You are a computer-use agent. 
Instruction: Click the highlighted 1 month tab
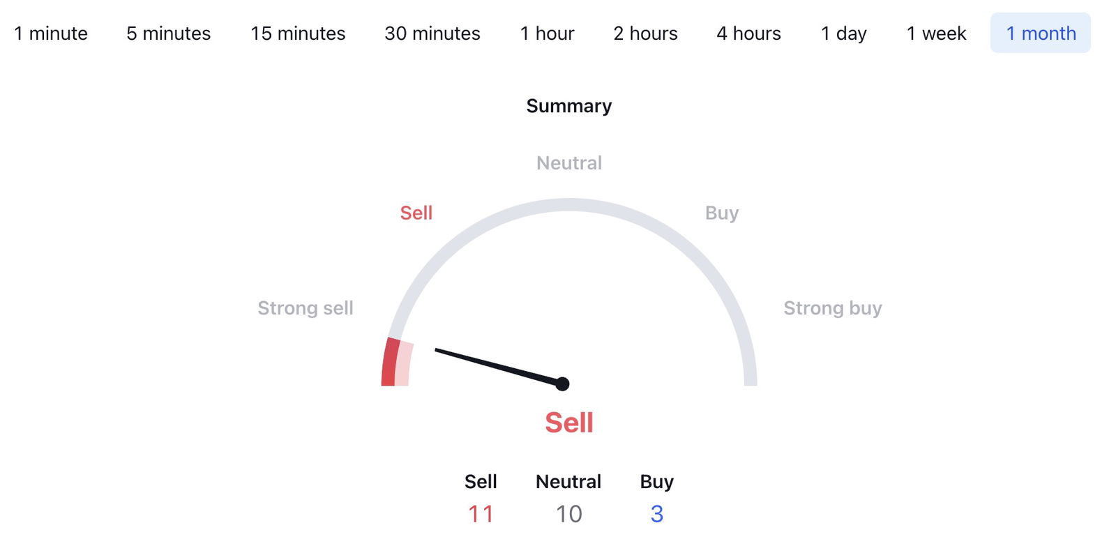coord(1041,33)
